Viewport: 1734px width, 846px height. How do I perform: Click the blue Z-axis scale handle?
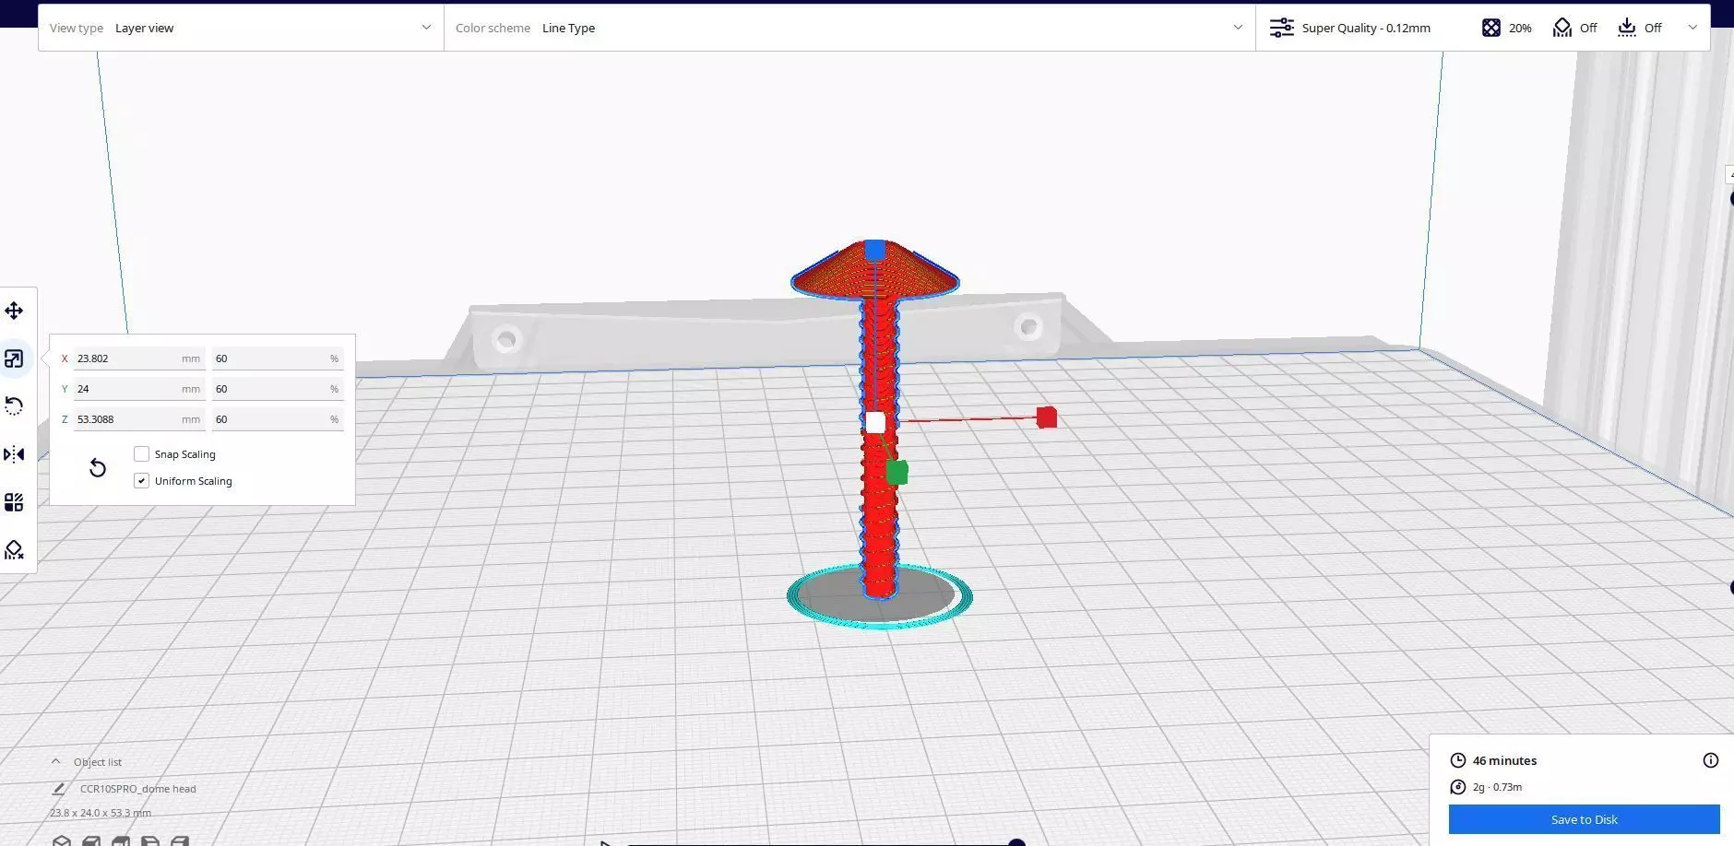coord(874,250)
